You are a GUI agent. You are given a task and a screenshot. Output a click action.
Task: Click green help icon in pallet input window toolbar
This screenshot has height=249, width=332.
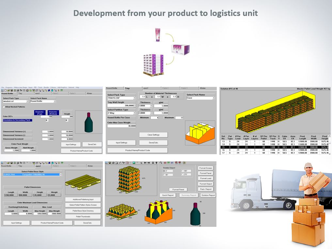[62, 163]
